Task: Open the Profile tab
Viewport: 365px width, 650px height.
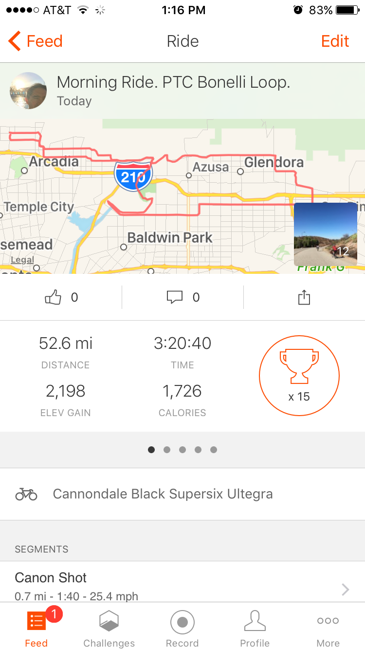Action: pos(255,629)
